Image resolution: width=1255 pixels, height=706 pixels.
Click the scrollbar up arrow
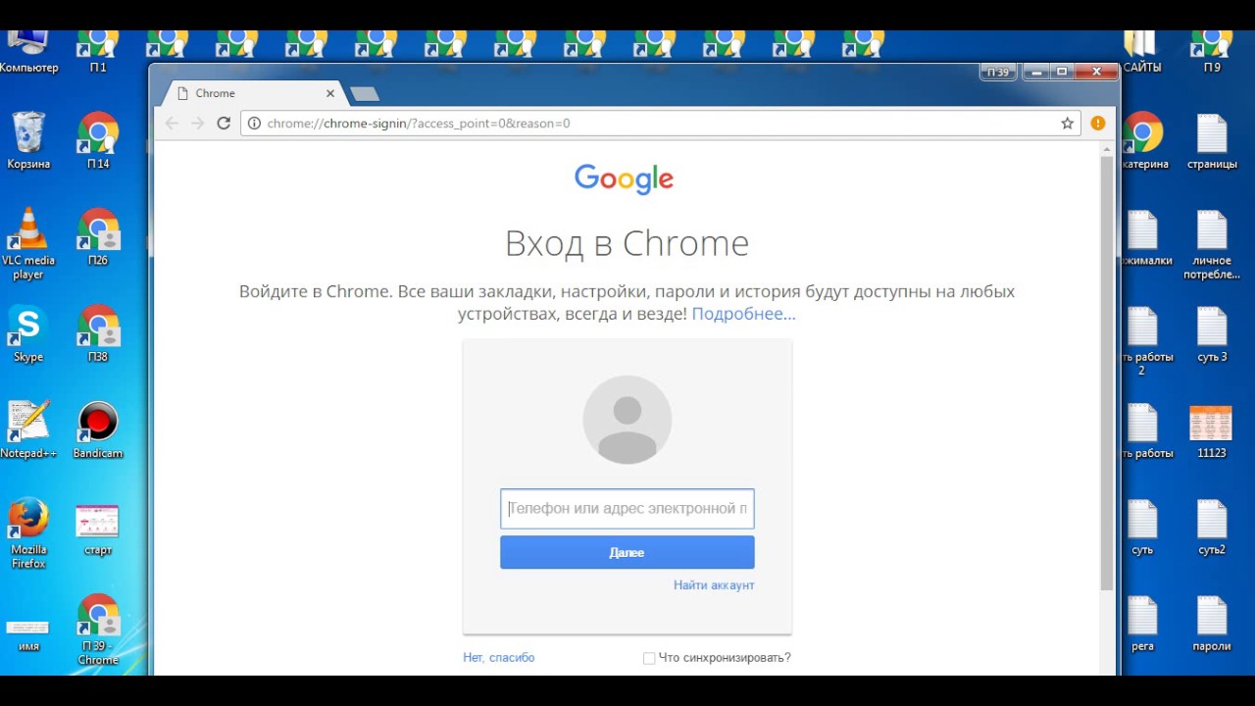[1107, 147]
